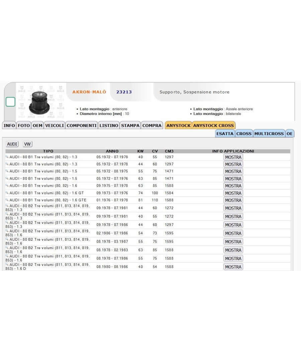The height and width of the screenshot is (352, 301).
Task: Click MOSTRA for 80 B2 1.6 D row
Action: [x=233, y=267]
